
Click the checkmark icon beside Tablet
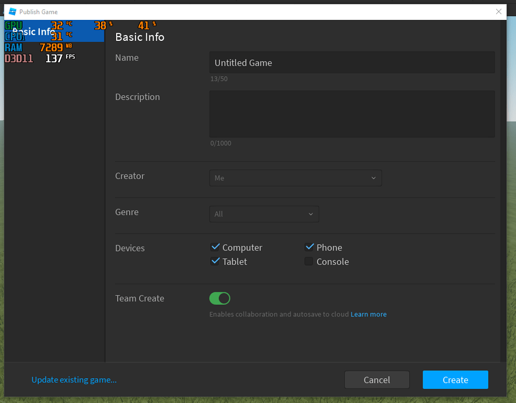[x=215, y=261]
